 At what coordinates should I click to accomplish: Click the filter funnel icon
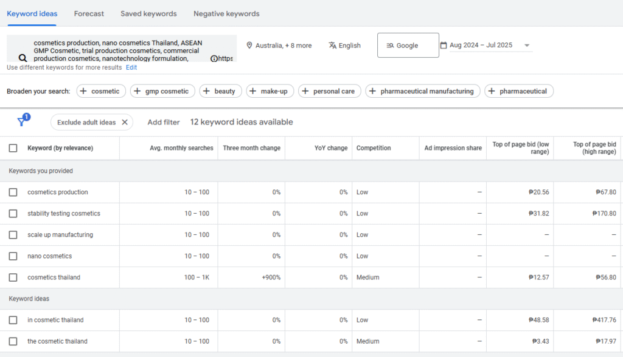coord(23,121)
